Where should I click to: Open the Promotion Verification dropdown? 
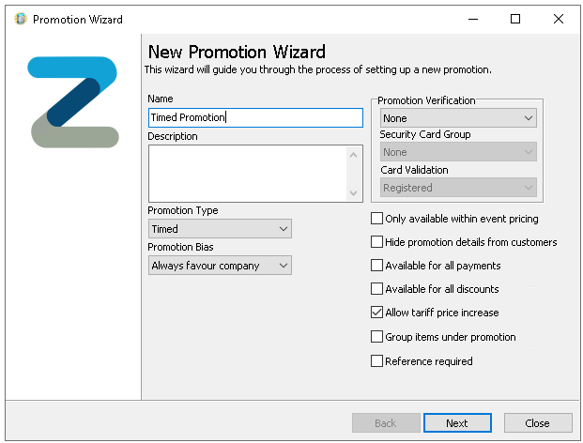click(x=458, y=118)
